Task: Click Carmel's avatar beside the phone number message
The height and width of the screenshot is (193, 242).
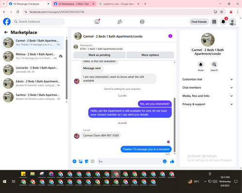Action: (x=76, y=136)
